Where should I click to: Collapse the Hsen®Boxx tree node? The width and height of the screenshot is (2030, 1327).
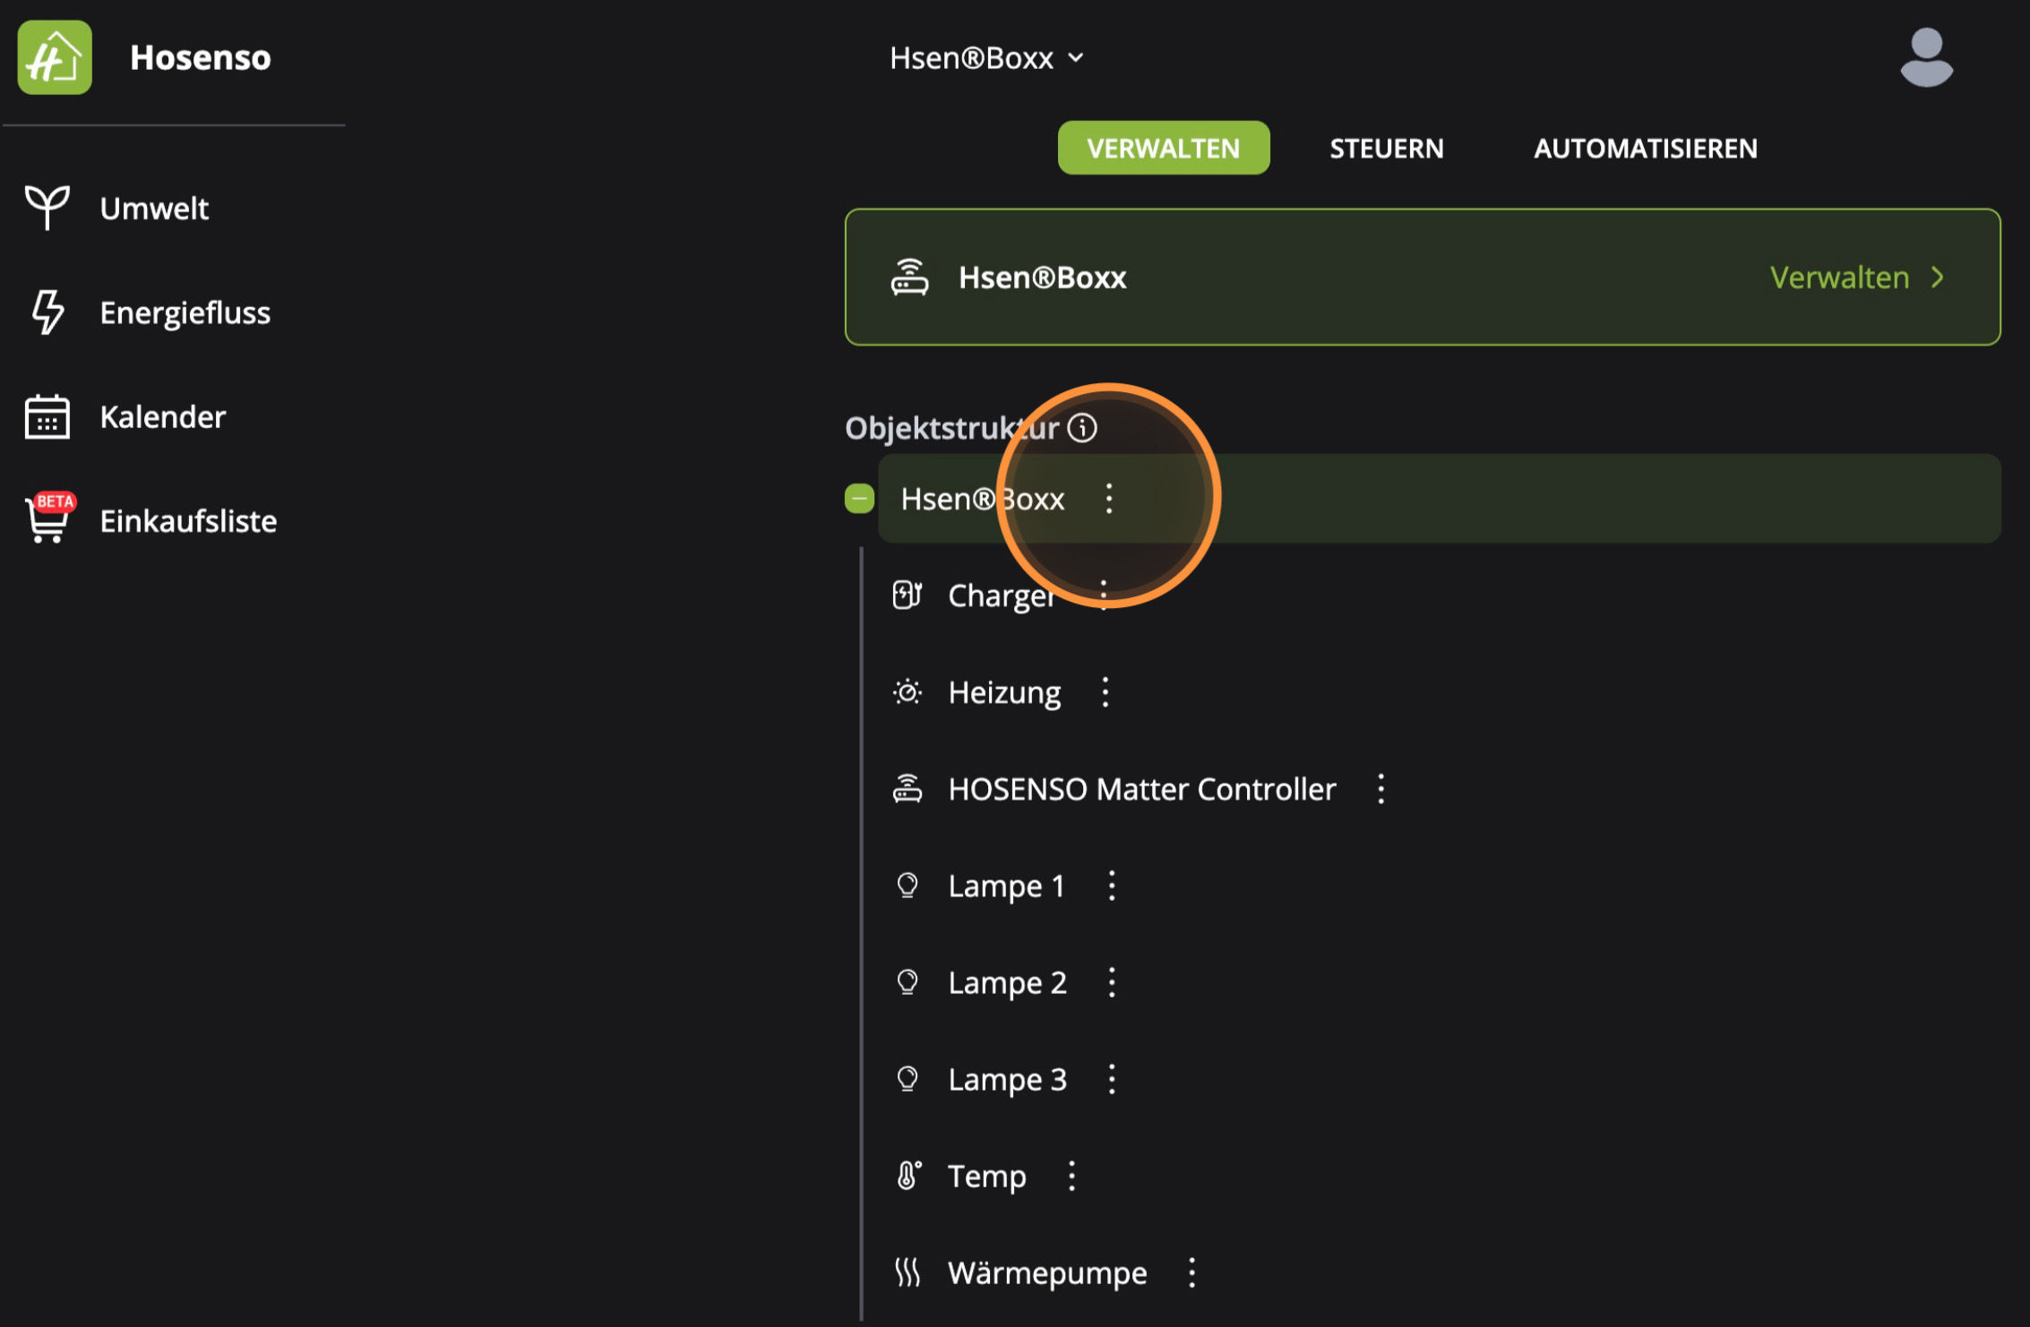859,499
